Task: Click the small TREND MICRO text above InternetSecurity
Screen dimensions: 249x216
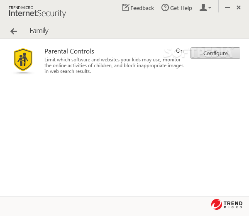Action: (x=21, y=7)
